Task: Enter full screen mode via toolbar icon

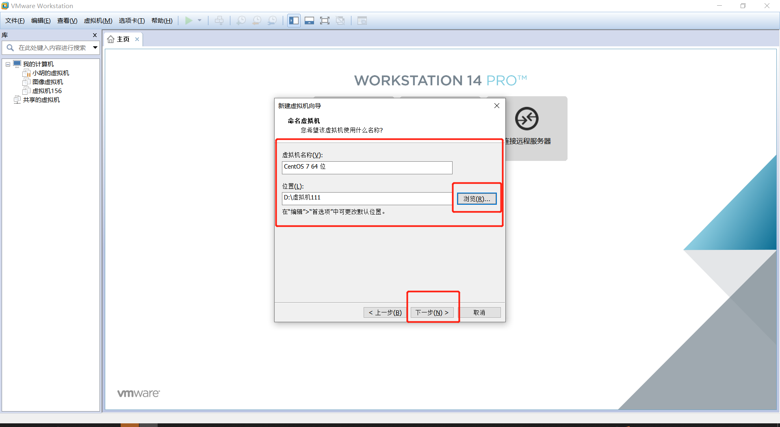Action: 325,20
